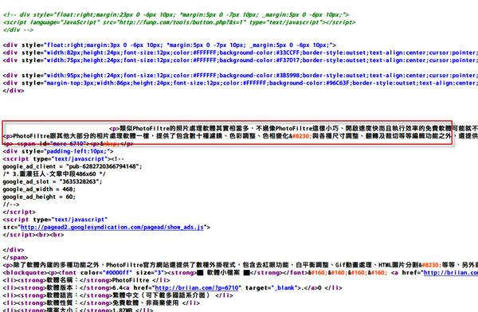Click the 'google_ad_width = 468;' line
Viewport: 478px width, 312px height.
[39, 189]
